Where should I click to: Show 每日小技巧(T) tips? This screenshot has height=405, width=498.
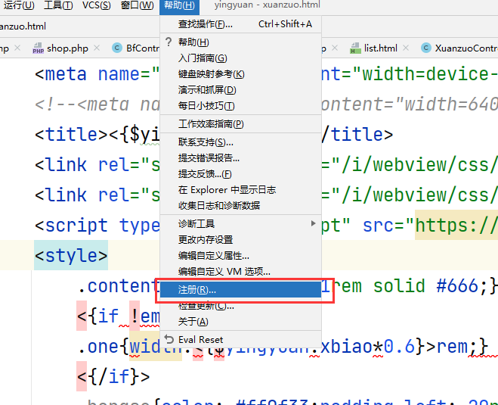(241, 106)
